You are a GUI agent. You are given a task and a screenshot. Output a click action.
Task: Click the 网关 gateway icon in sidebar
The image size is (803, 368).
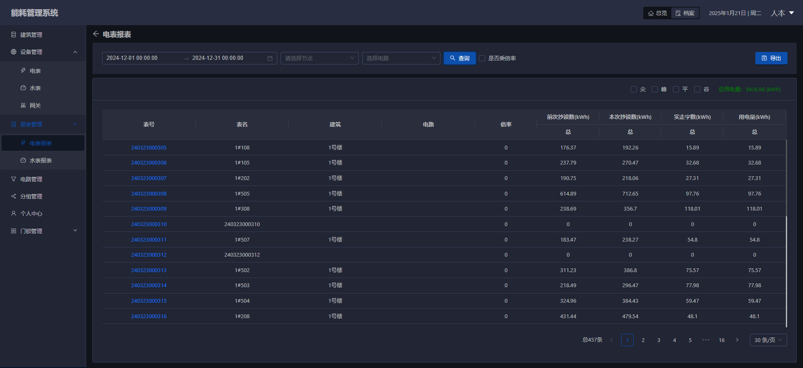click(23, 106)
